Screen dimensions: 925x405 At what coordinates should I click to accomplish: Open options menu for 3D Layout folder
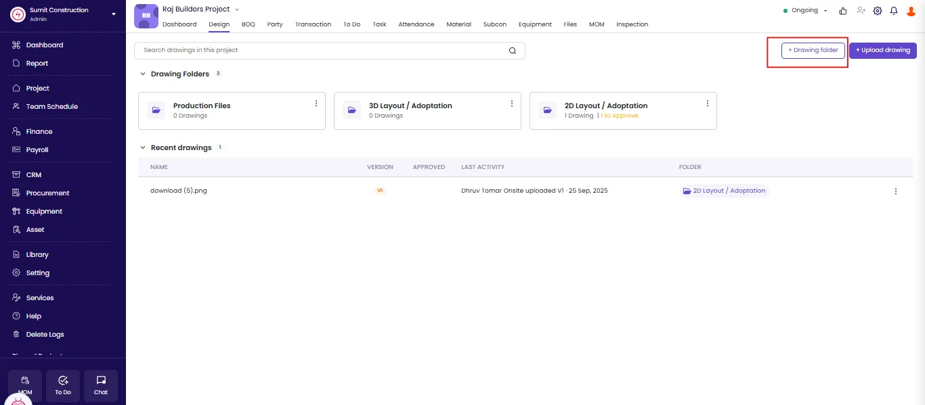point(512,103)
